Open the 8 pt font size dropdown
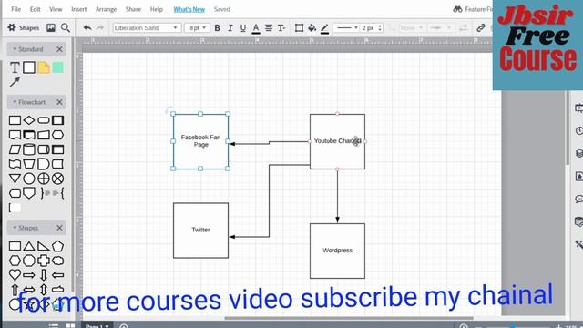Viewport: 583px width, 328px height. point(197,28)
